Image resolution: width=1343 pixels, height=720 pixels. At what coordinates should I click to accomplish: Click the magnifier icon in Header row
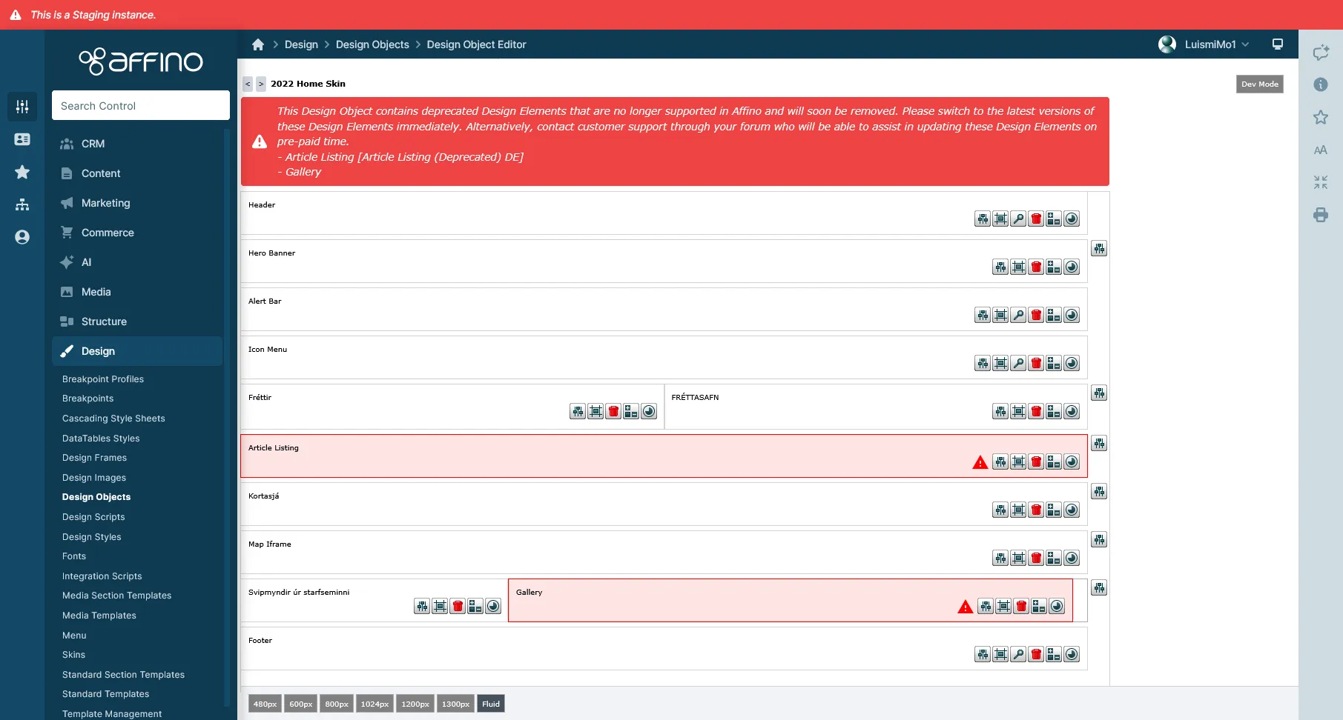1018,219
